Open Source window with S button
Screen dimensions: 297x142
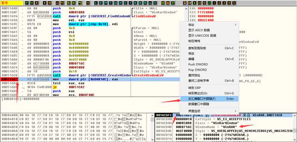pos(155,3)
